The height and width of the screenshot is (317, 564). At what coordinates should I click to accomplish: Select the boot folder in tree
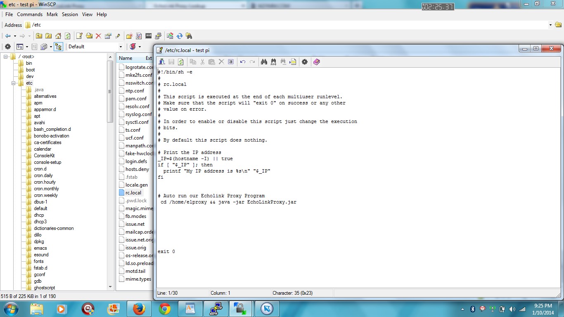click(30, 70)
